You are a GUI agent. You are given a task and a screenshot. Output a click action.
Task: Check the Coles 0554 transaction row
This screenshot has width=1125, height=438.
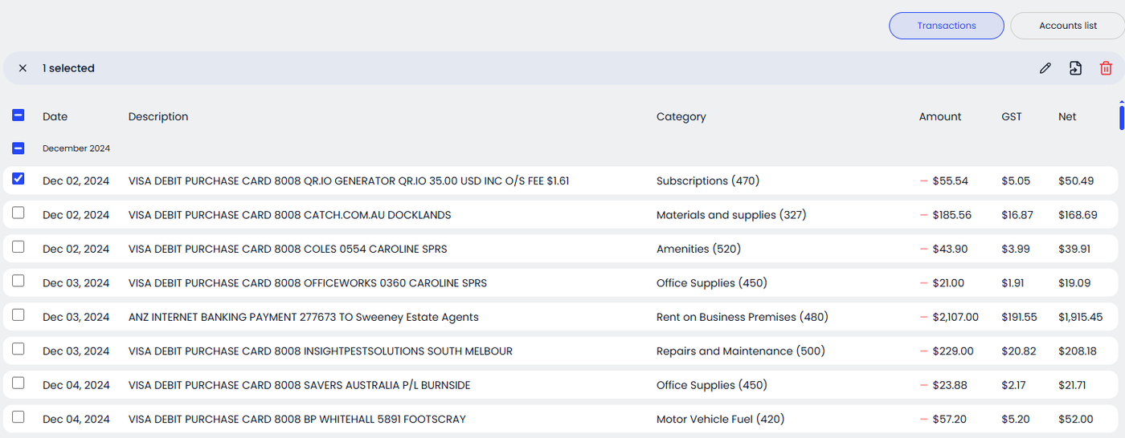(x=18, y=247)
